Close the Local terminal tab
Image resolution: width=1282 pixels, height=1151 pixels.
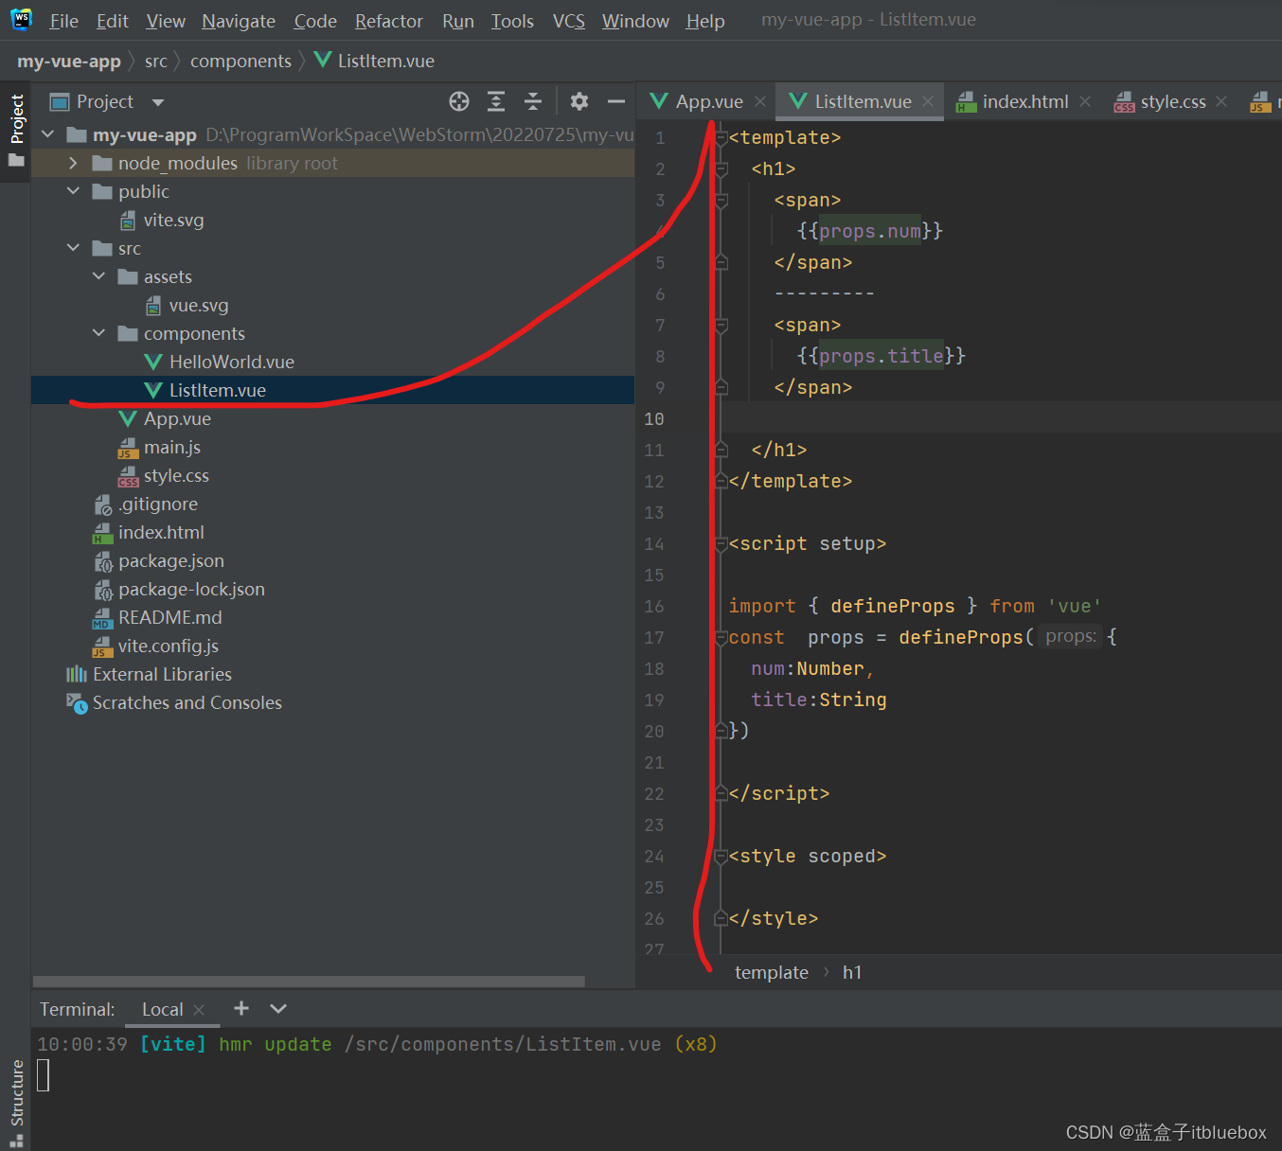click(x=199, y=1010)
